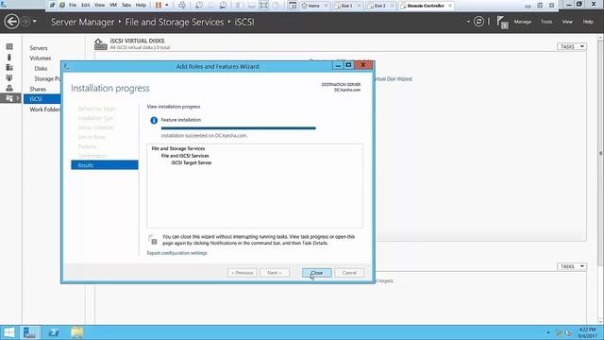Click the AD DS icon in the sidebar
This screenshot has height=340, width=604.
pos(9,77)
